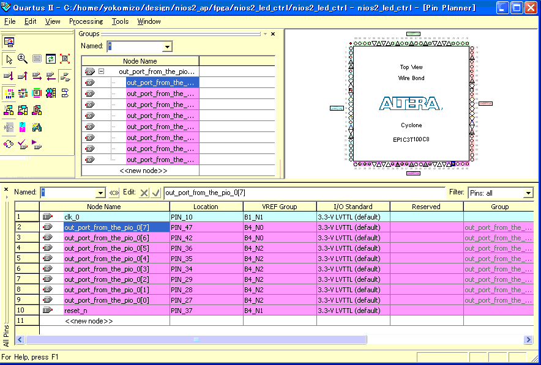This screenshot has height=365, width=541.
Task: Click the top-level group icon in Groups tree
Action: pos(90,72)
